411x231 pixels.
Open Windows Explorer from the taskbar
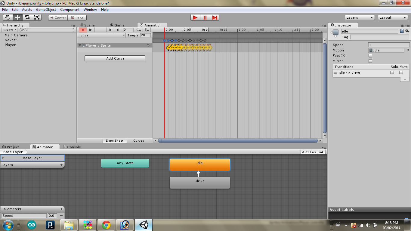click(x=69, y=225)
